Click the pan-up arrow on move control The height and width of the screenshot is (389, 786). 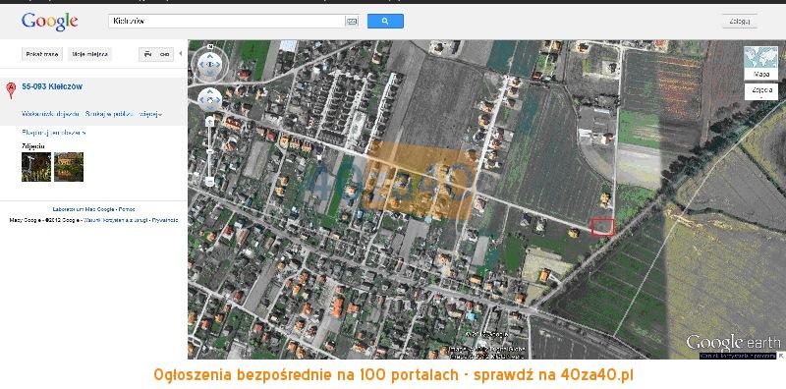pos(210,92)
